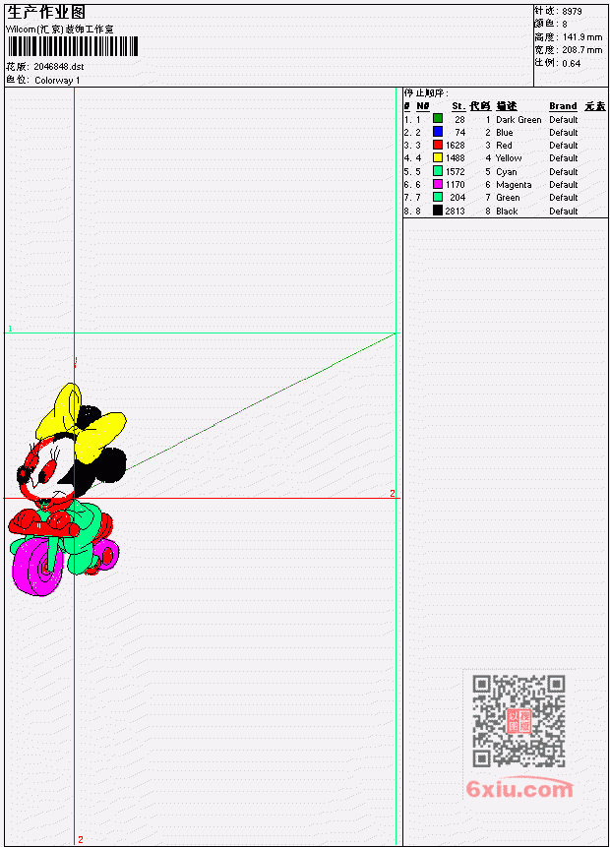
Task: Select the 'Yellow' description text
Action: (x=509, y=158)
